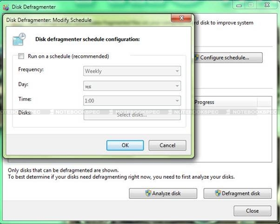Viewport: 280px width, 224px height.
Task: Confirm schedule changes with OK
Action: (x=125, y=145)
